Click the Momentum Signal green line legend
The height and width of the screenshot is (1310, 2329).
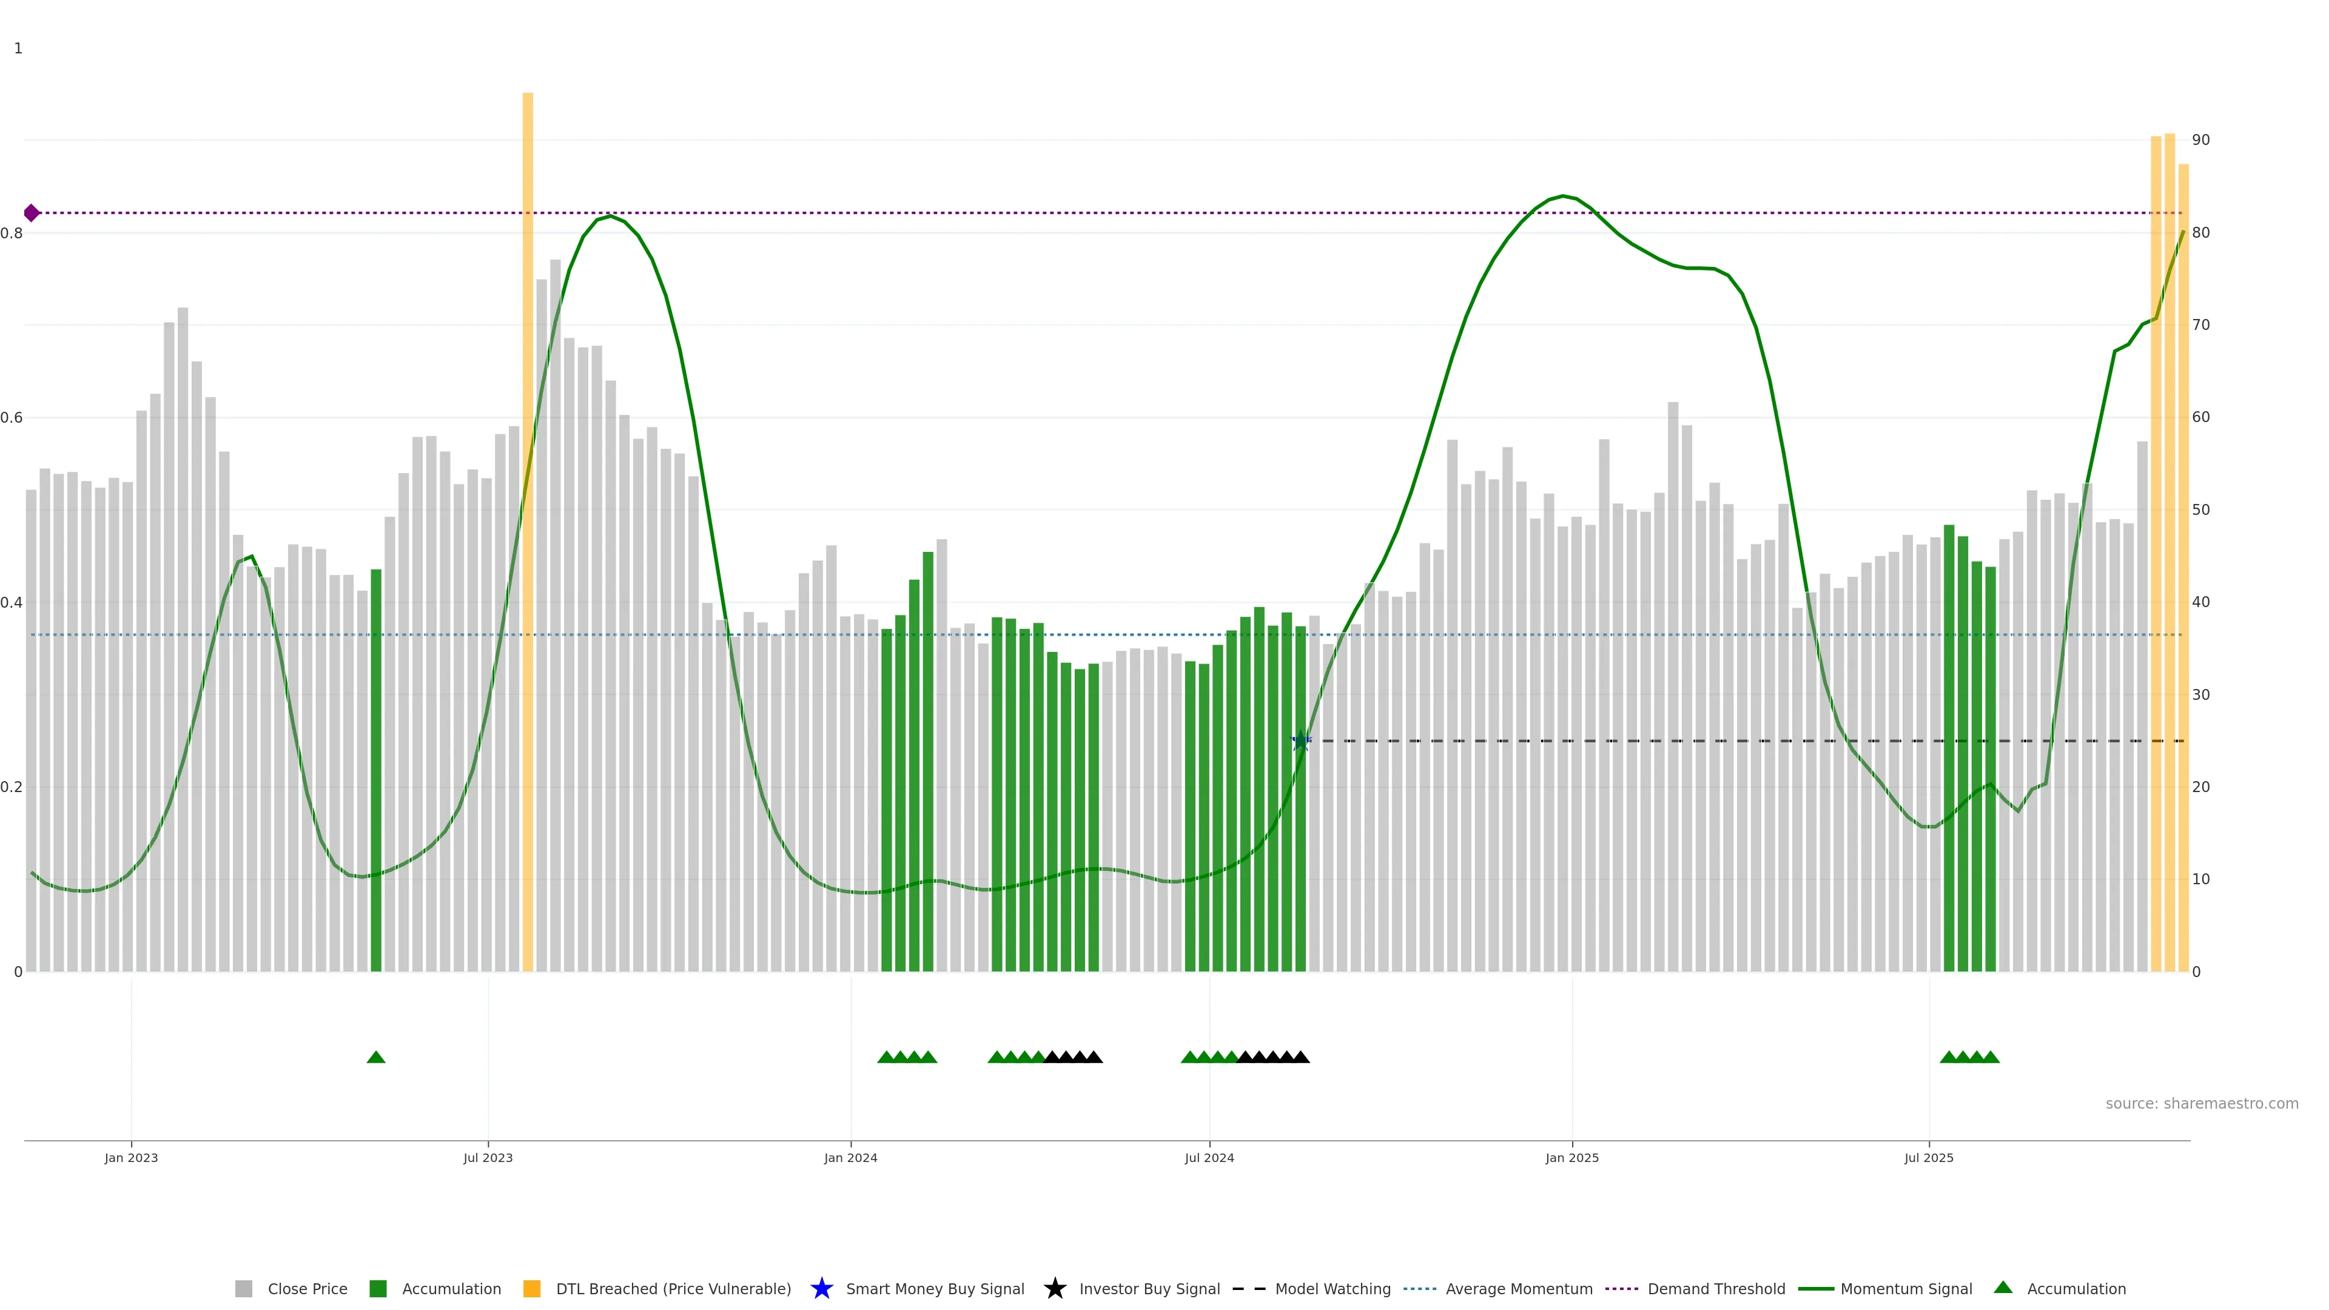click(1815, 1288)
